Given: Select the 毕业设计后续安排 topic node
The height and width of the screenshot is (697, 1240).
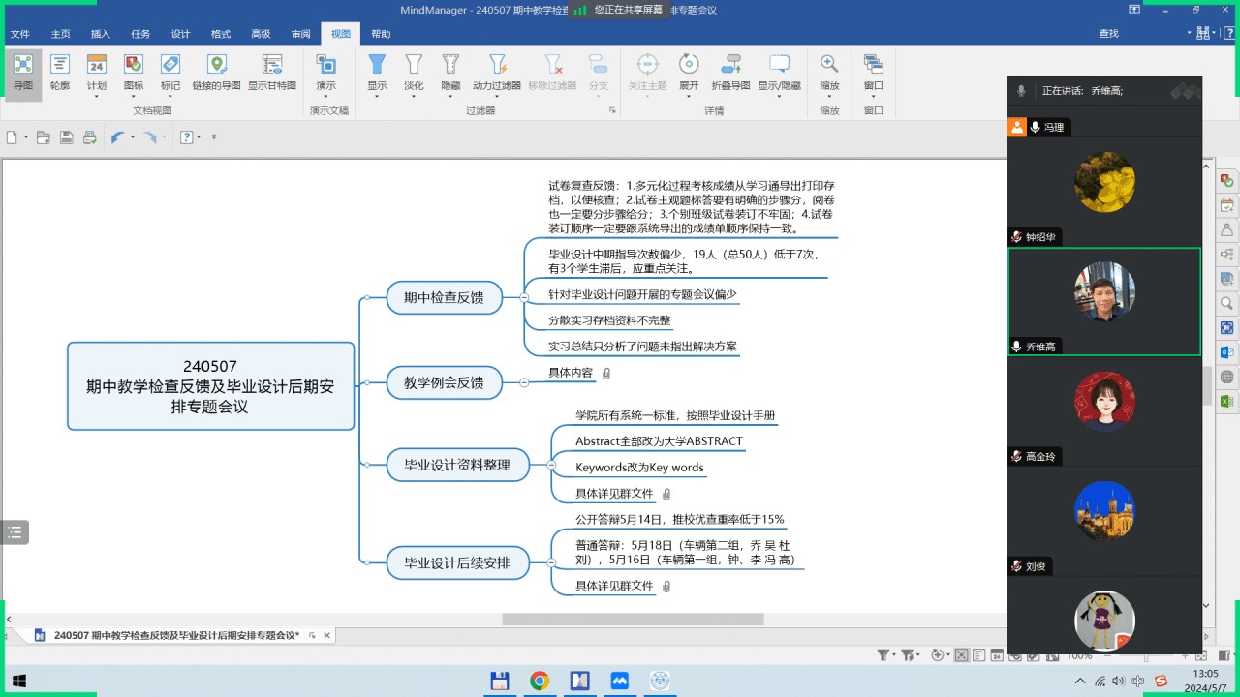Looking at the screenshot, I should 457,562.
